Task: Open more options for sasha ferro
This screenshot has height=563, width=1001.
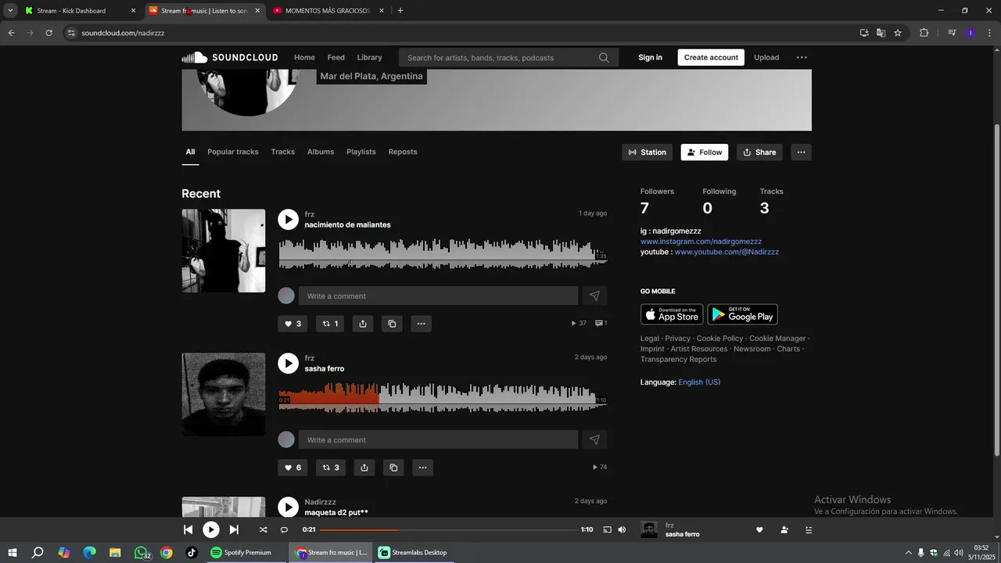Action: 422,468
